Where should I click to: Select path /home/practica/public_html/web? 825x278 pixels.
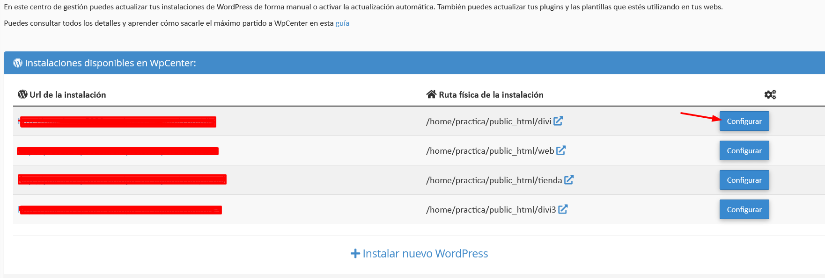[x=490, y=151]
